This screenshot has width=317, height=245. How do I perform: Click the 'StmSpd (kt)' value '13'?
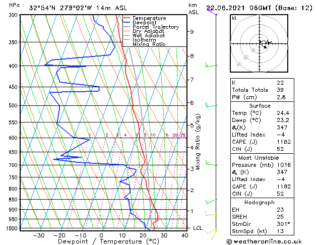(280, 231)
